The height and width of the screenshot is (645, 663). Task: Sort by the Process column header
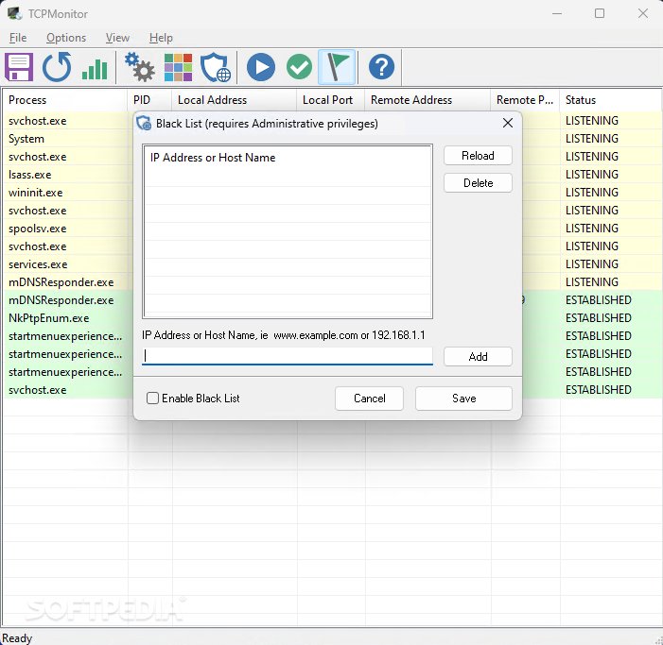point(64,100)
